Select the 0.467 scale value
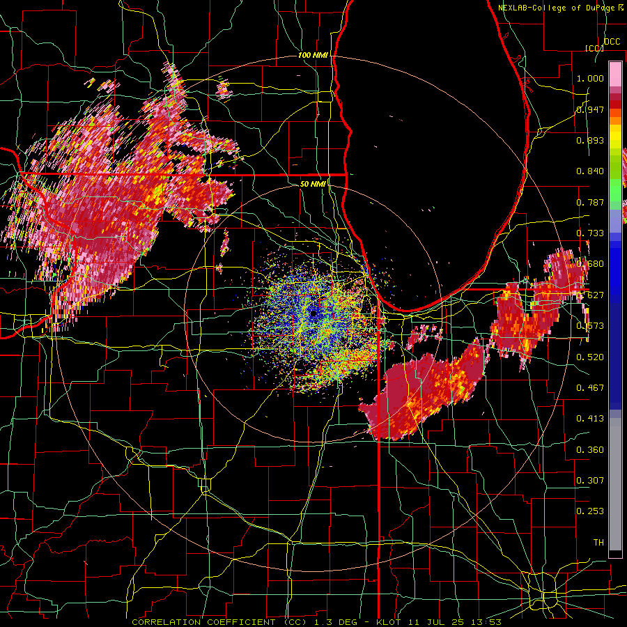 590,388
